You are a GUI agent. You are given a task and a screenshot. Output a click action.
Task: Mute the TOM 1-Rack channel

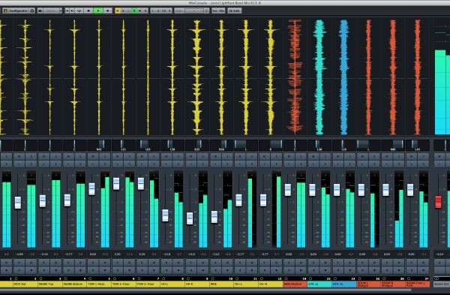(93, 157)
